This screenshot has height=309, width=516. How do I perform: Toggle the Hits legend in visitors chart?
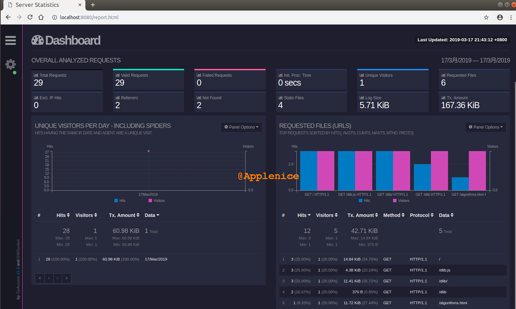pyautogui.click(x=120, y=201)
